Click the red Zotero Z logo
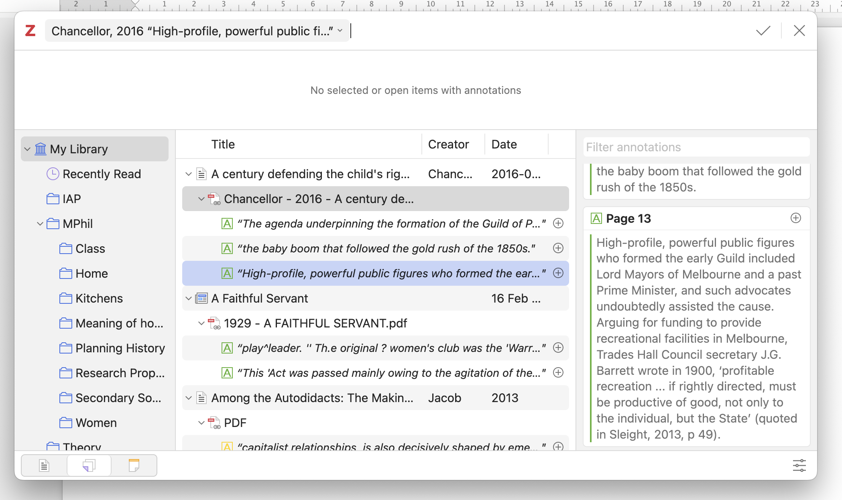The image size is (842, 500). (30, 30)
